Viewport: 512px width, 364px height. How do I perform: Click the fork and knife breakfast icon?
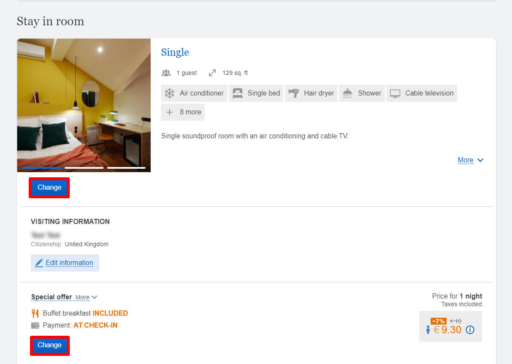tap(35, 313)
